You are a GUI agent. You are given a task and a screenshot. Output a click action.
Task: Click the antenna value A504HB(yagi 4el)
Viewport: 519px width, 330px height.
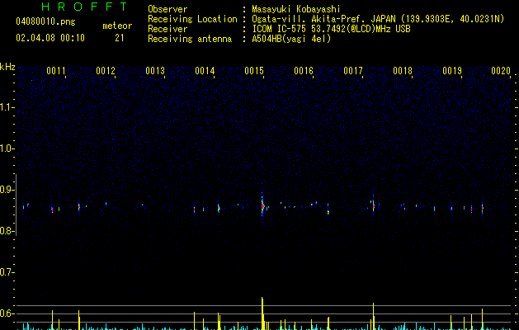click(x=291, y=39)
